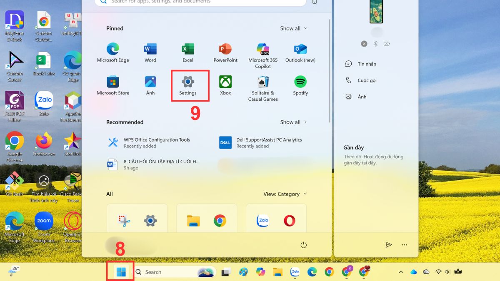This screenshot has width=500, height=281.
Task: Click the Bluetooth icon under the phone
Action: tap(375, 44)
